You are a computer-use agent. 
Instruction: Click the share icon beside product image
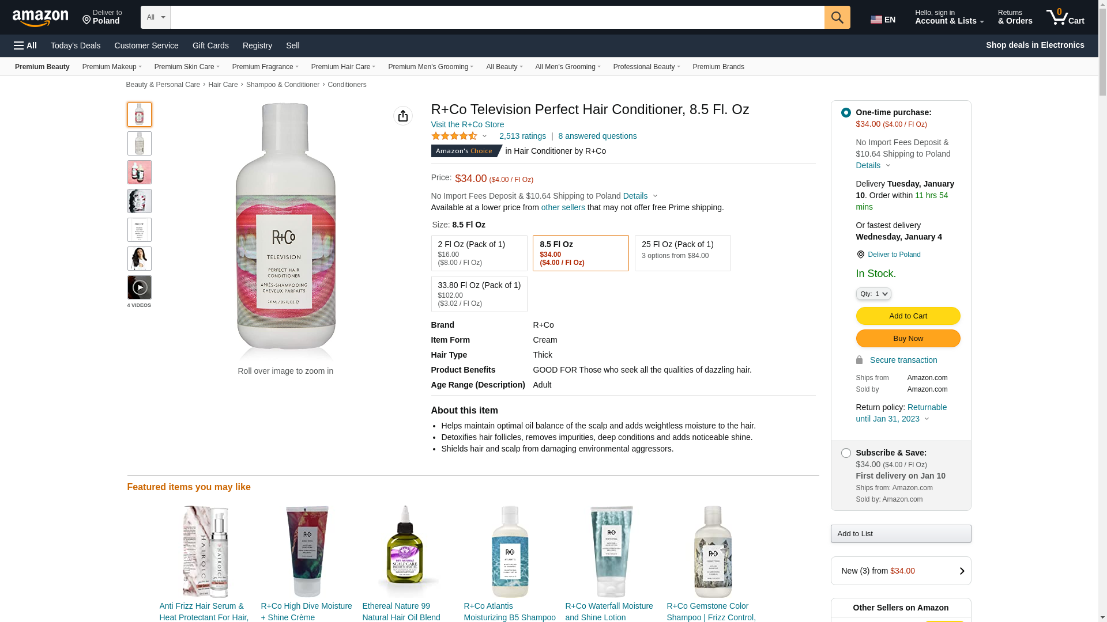pos(402,116)
